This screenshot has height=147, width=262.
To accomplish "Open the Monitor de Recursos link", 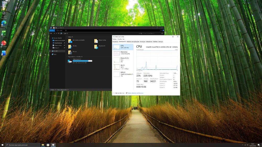I will click(x=134, y=93).
